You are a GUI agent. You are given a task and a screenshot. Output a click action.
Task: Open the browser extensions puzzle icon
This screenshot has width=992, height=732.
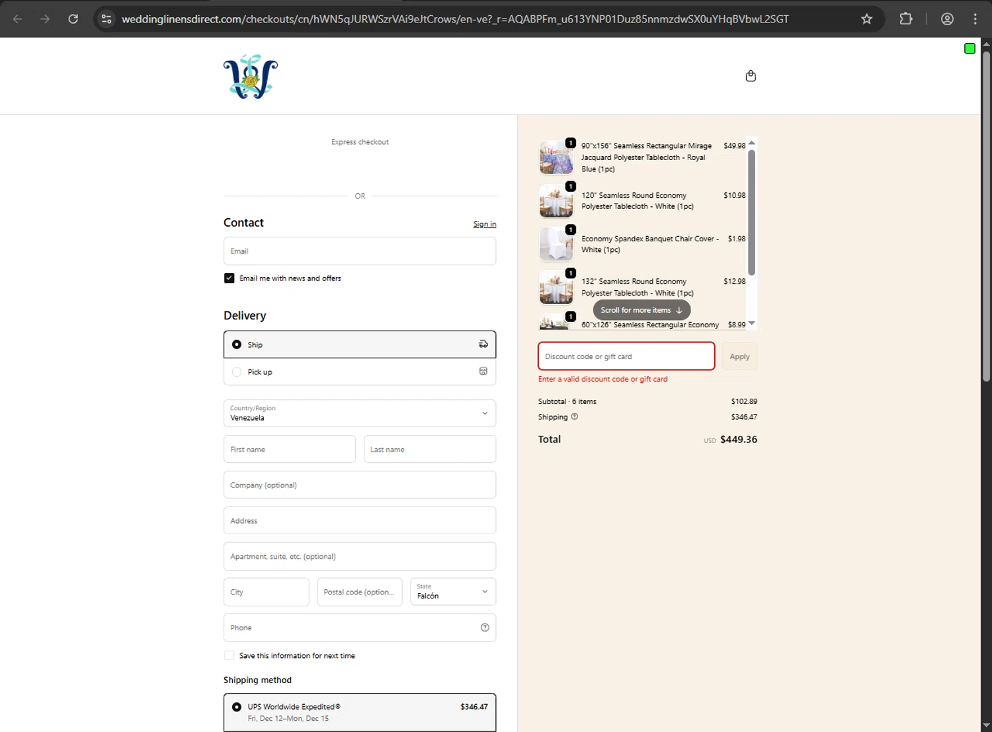906,19
